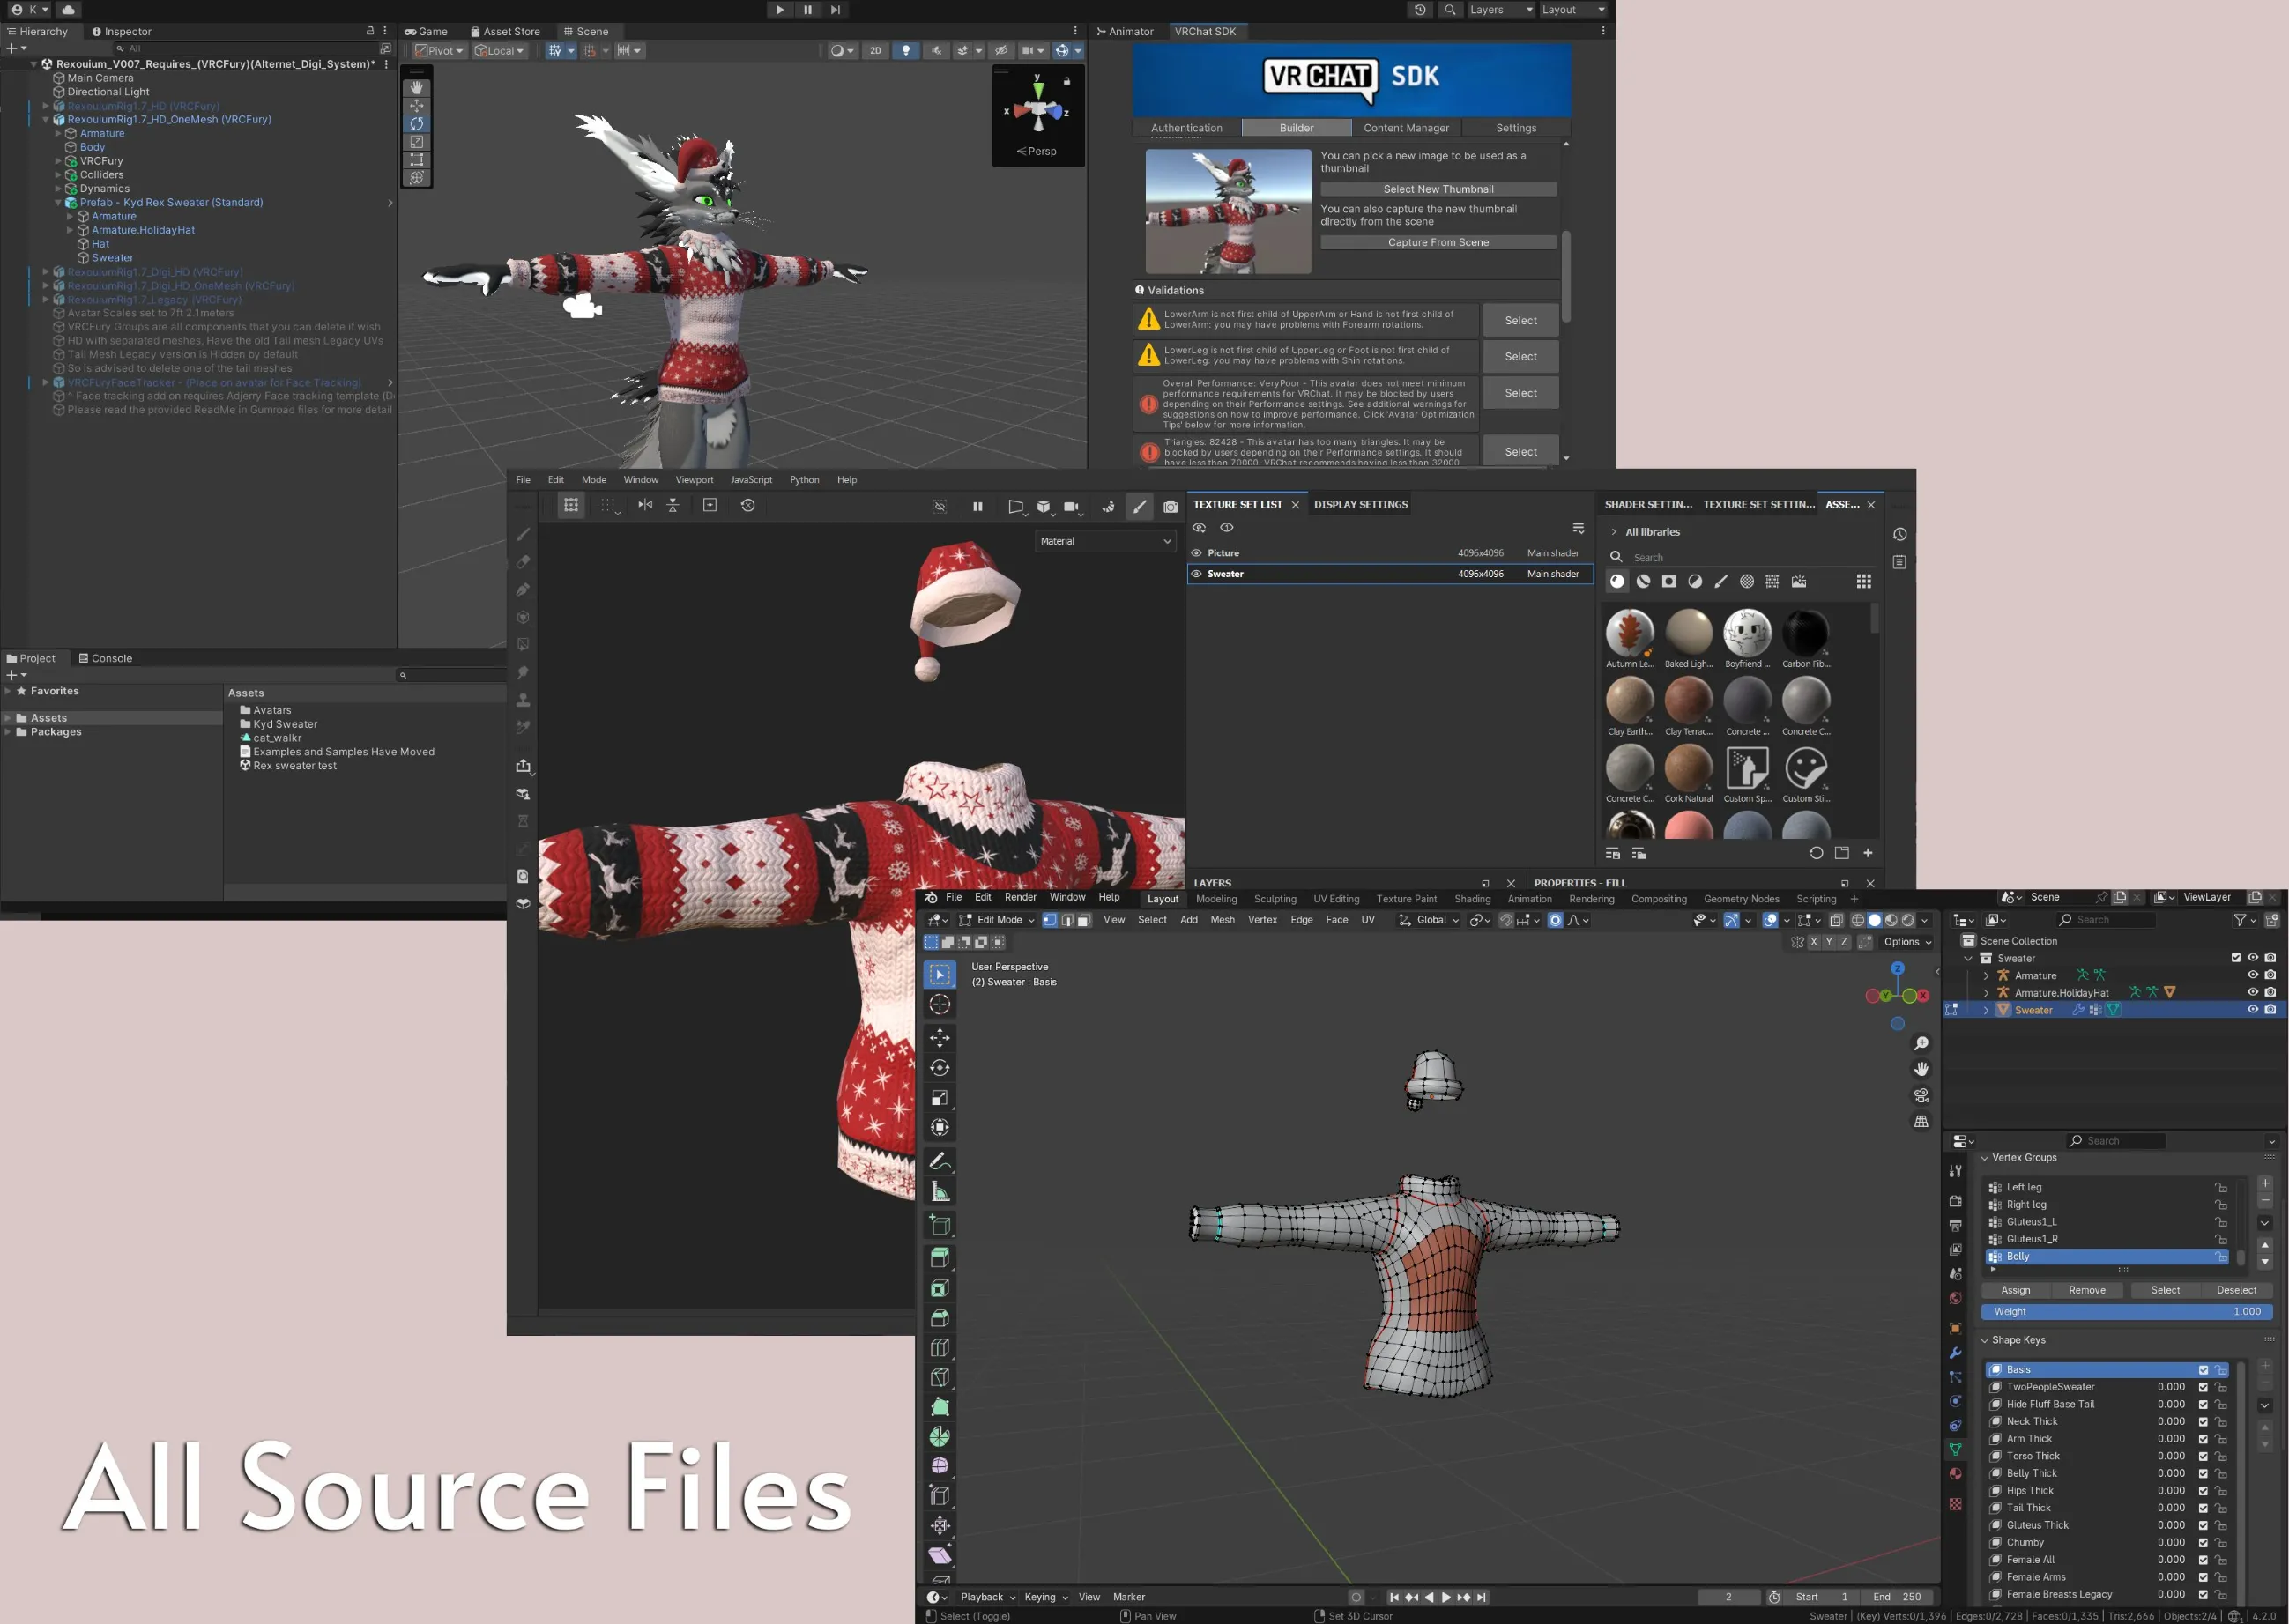
Task: Click Blender's jump to end playback icon
Action: (1481, 1597)
